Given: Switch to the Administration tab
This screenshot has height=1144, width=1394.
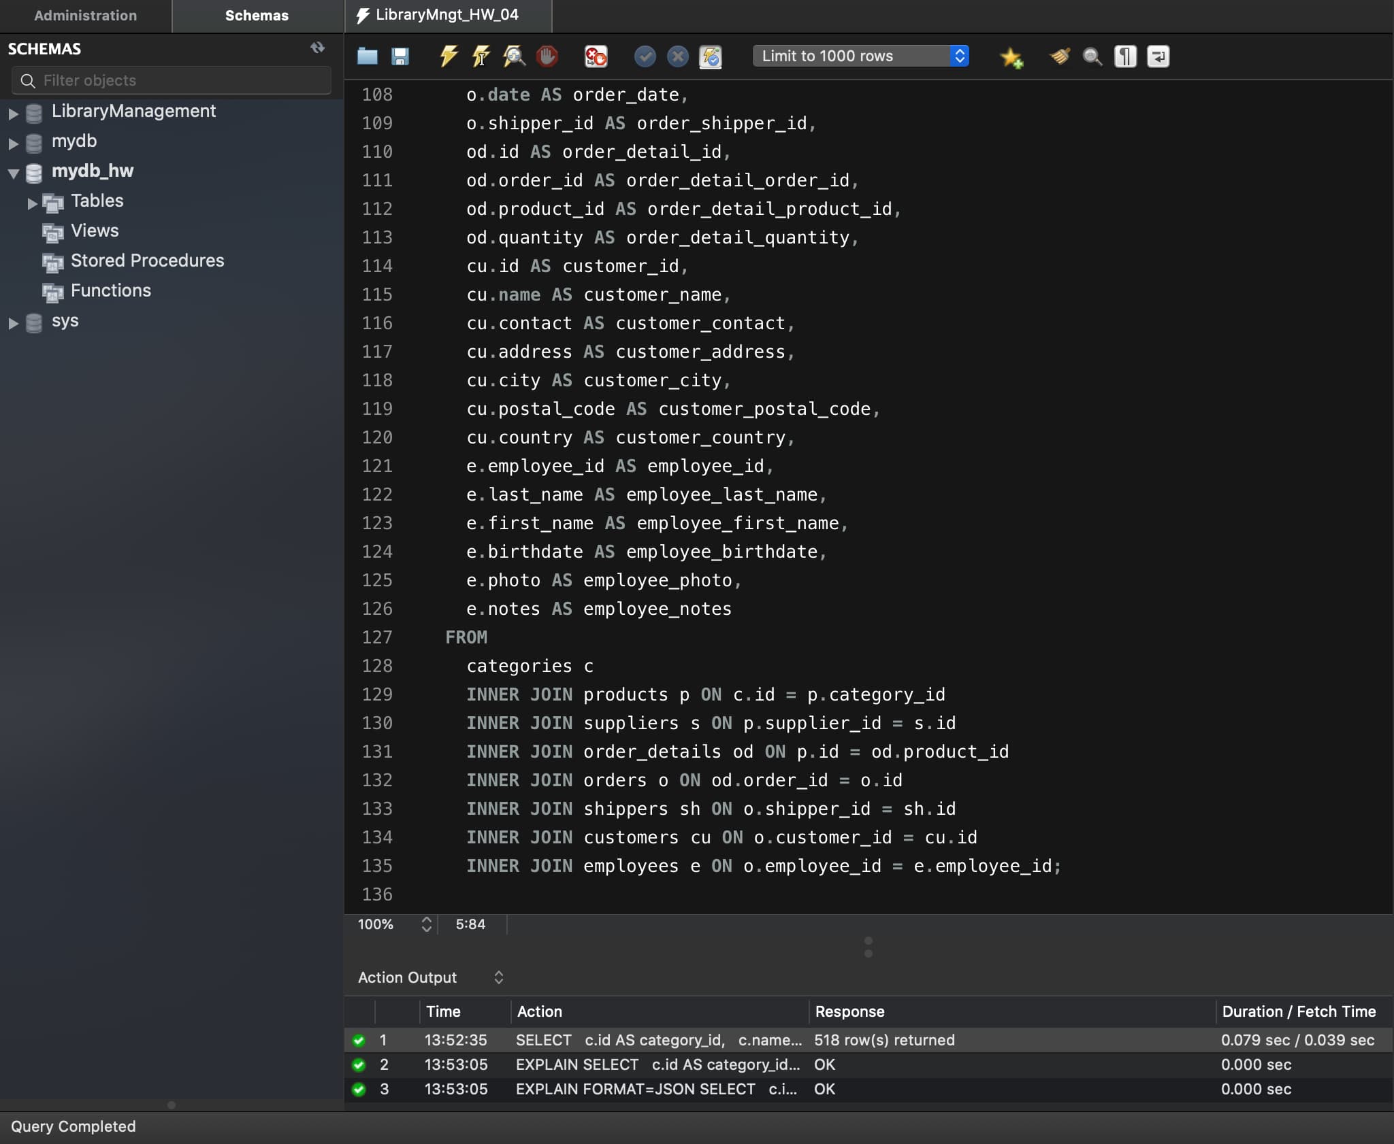Looking at the screenshot, I should (86, 15).
